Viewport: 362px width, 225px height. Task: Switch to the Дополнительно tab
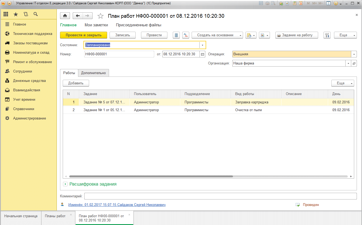tap(93, 73)
